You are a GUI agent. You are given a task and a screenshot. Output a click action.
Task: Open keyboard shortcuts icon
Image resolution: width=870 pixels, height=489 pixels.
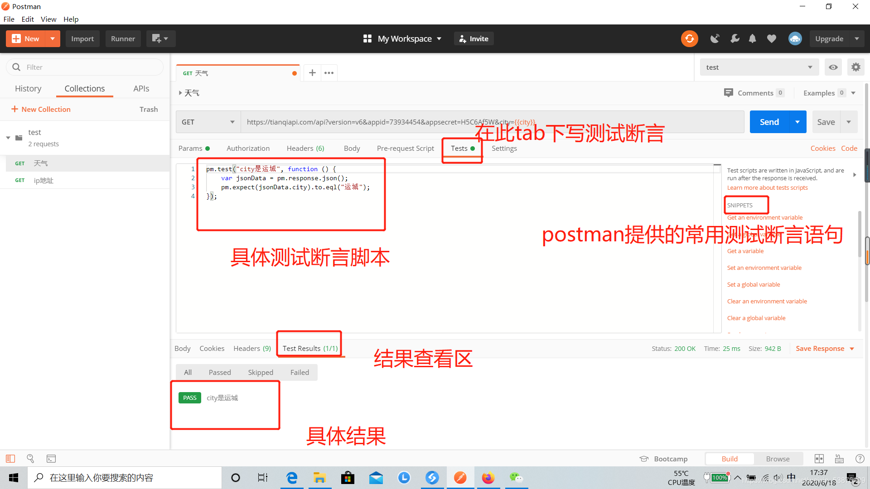[839, 459]
